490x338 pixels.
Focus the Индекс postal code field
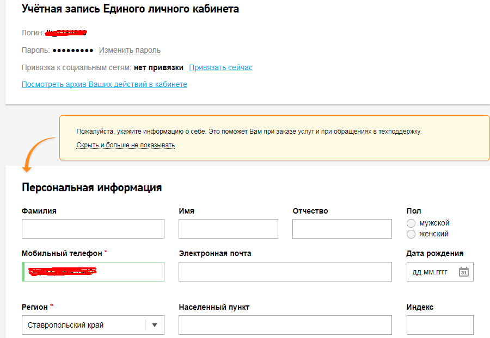[440, 325]
